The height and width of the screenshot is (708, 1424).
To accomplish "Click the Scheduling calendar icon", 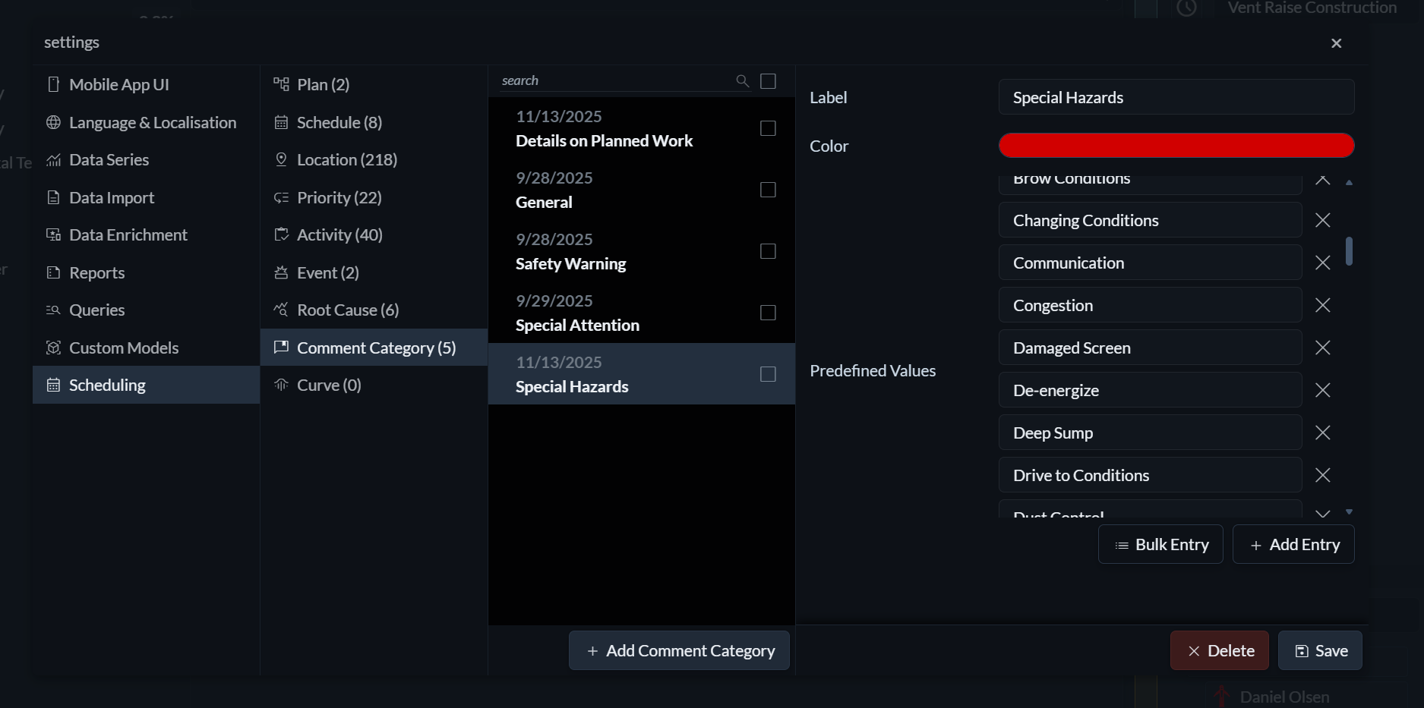I will [x=53, y=385].
